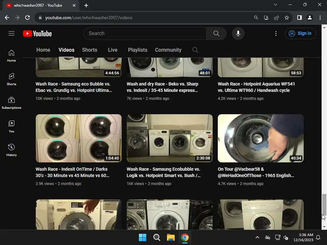
Task: Open On Tour @Vacbear58 video title
Action: point(256,172)
